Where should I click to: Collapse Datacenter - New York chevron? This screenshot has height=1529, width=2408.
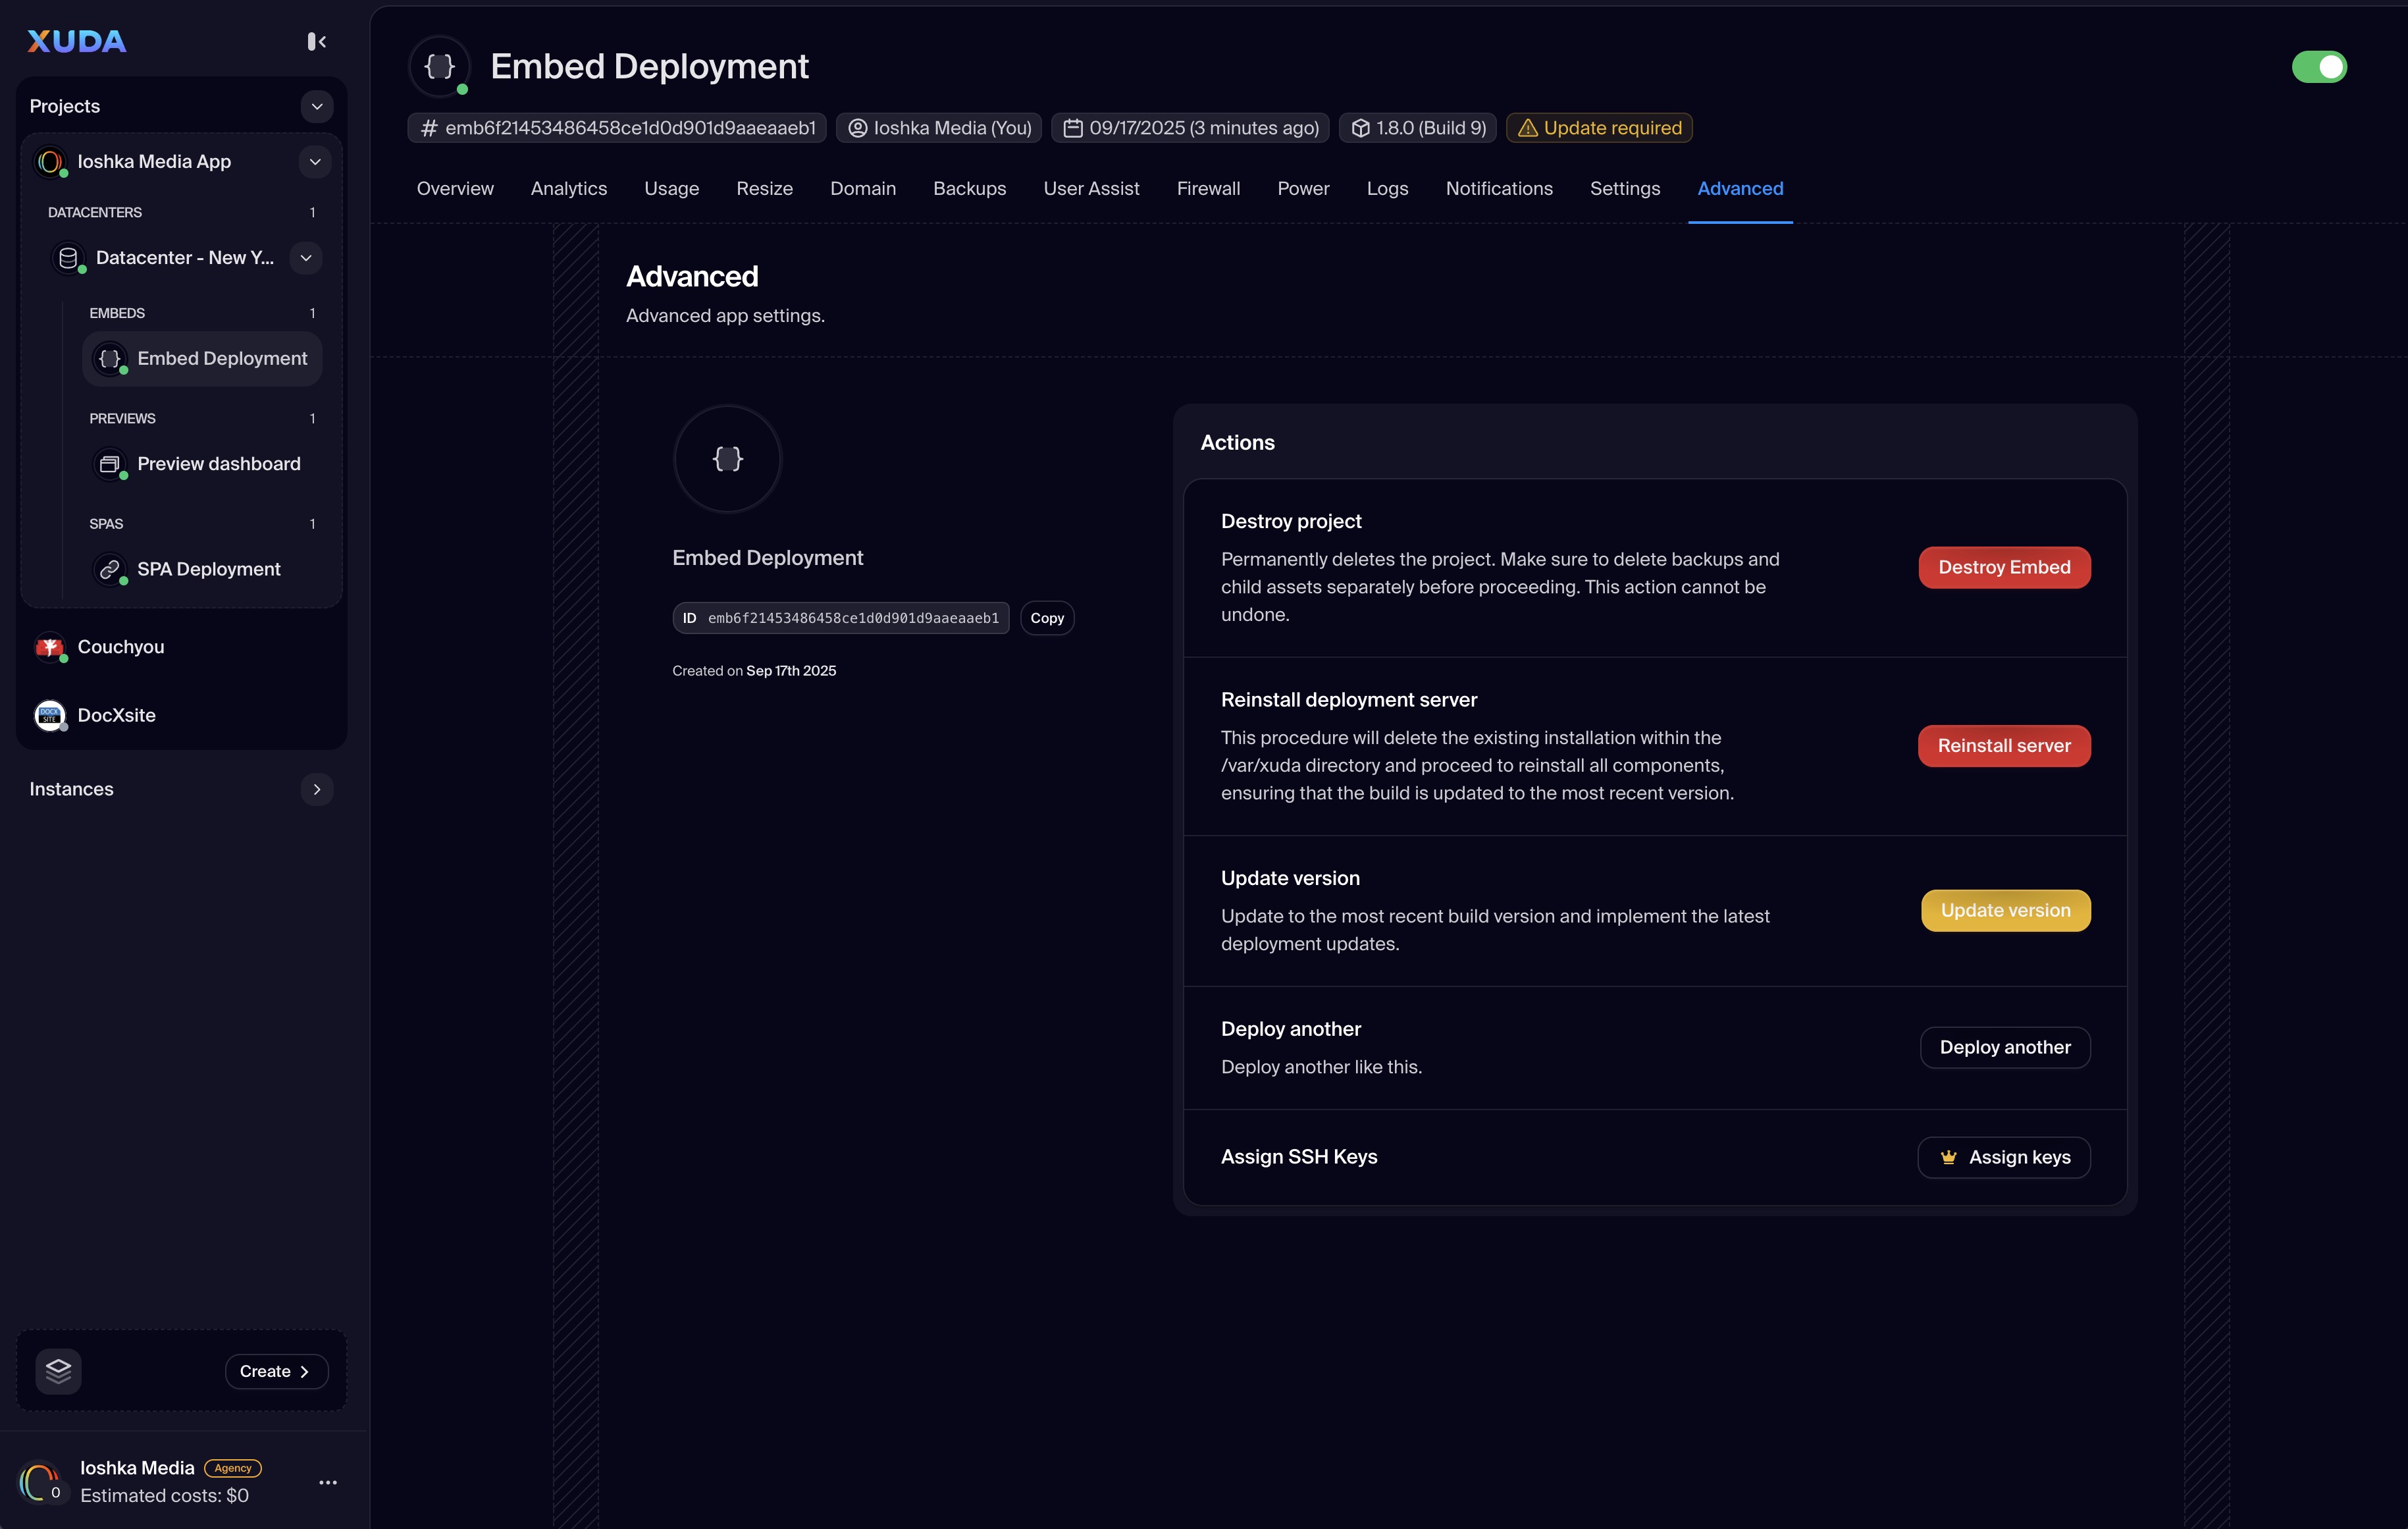306,258
